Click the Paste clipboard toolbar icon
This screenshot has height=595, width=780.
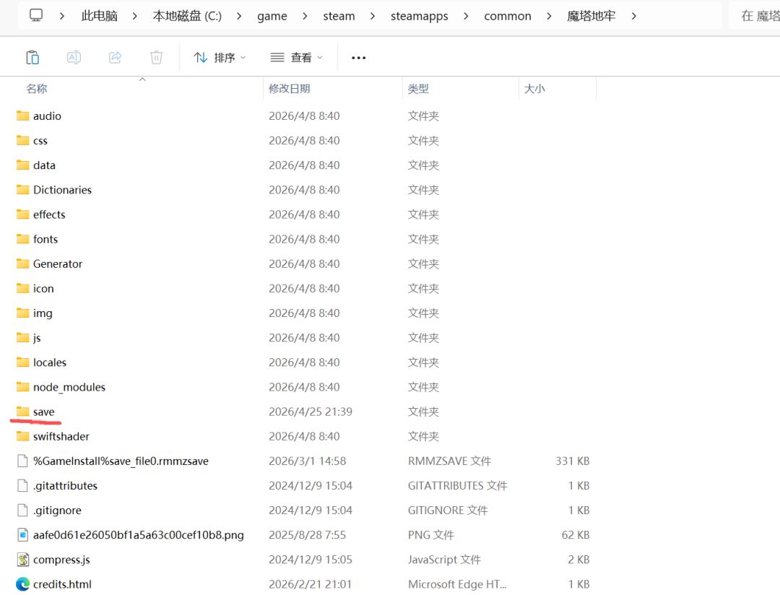[x=32, y=58]
